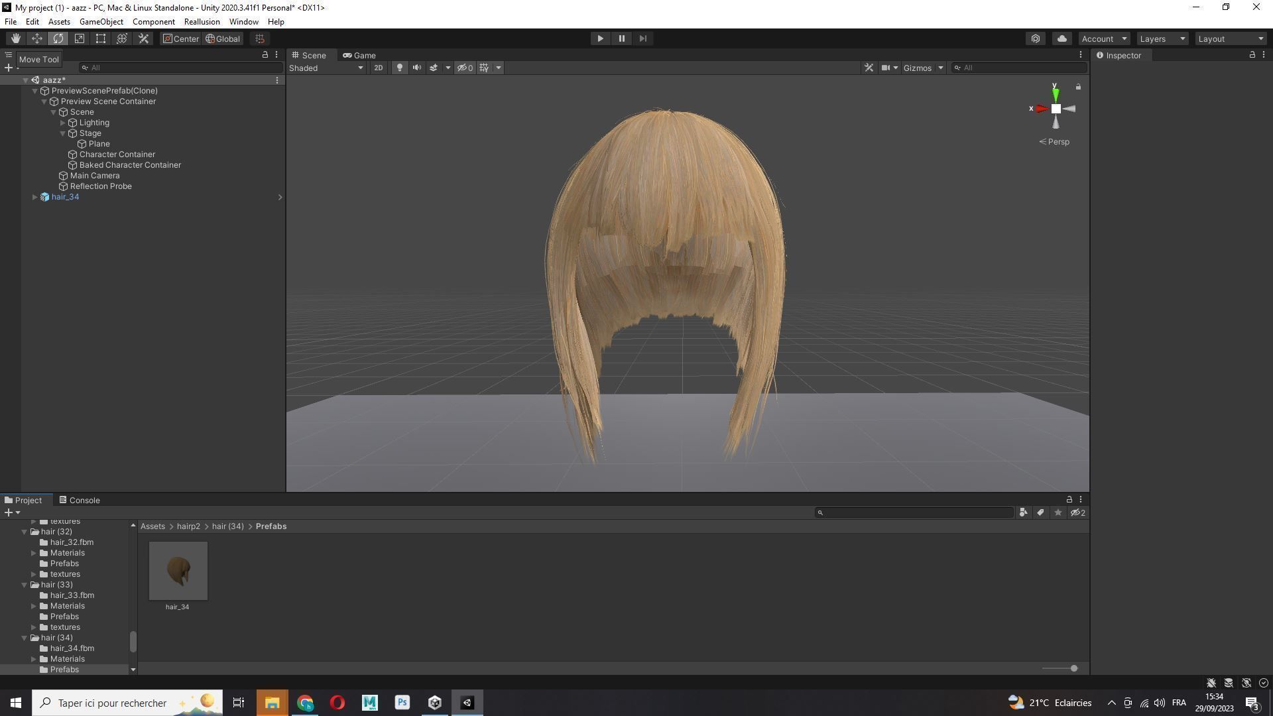Open the scene effects dropdown arrow
This screenshot has height=716, width=1273.
click(x=448, y=68)
